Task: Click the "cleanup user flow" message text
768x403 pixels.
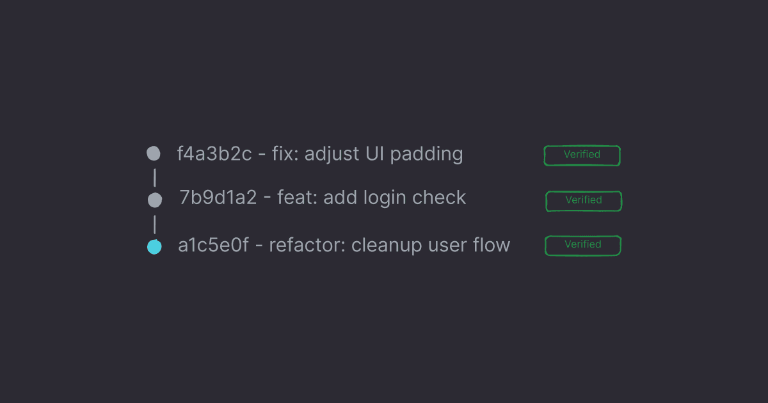Action: tap(431, 246)
